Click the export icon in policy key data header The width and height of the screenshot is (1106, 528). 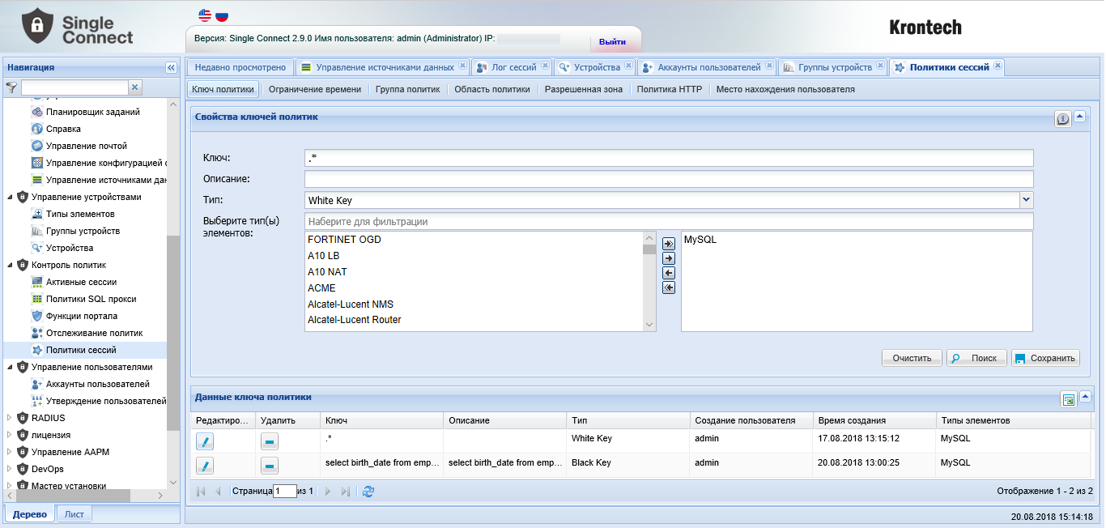pyautogui.click(x=1068, y=399)
